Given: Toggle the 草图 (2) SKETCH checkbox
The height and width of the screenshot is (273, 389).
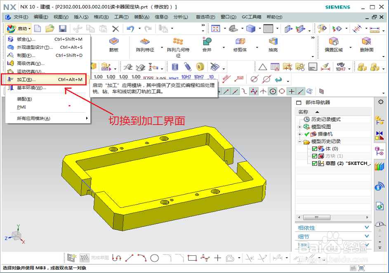Looking at the screenshot, I should point(315,163).
